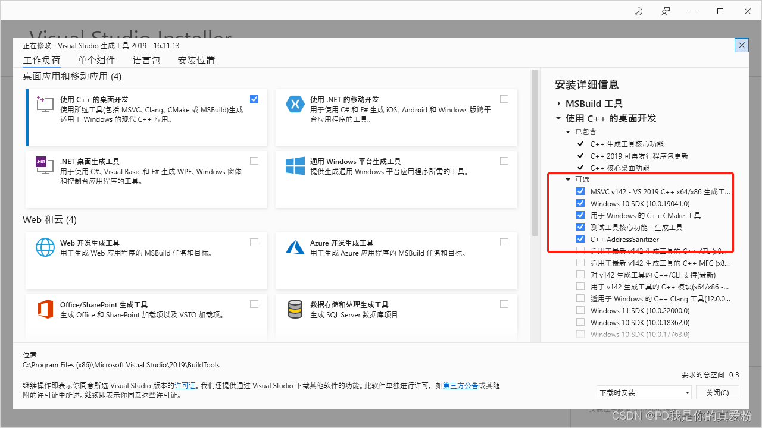The height and width of the screenshot is (428, 762).
Task: Uncheck MSVC v142 VS 2019 C++ x64/x86 option
Action: coord(580,191)
